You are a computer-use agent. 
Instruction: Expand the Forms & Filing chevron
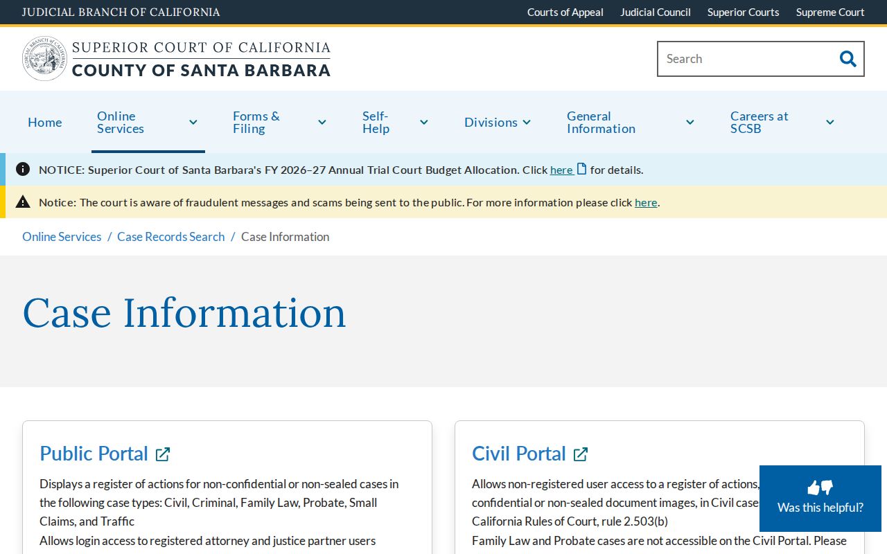(322, 123)
